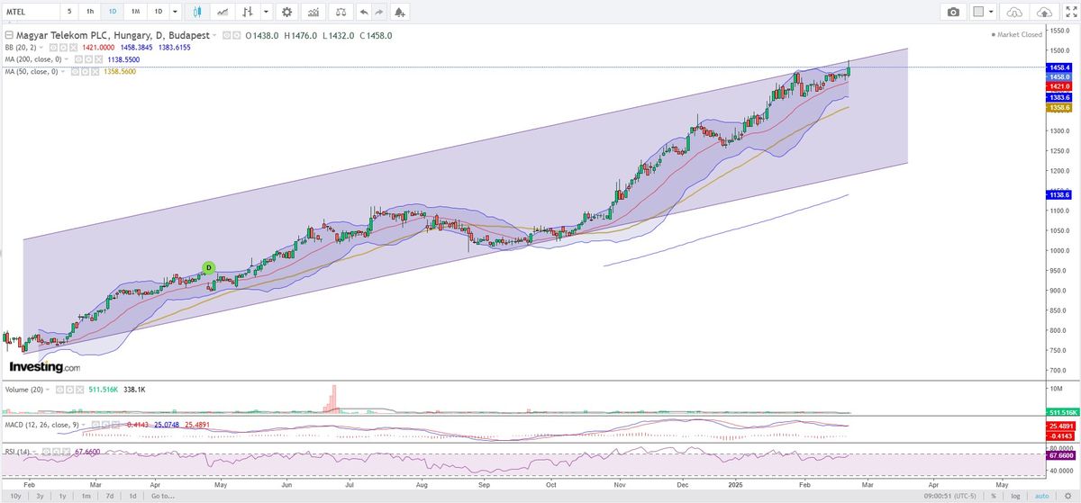The height and width of the screenshot is (503, 1081).
Task: Save chart layout with cloud upload icon
Action: point(1044,12)
